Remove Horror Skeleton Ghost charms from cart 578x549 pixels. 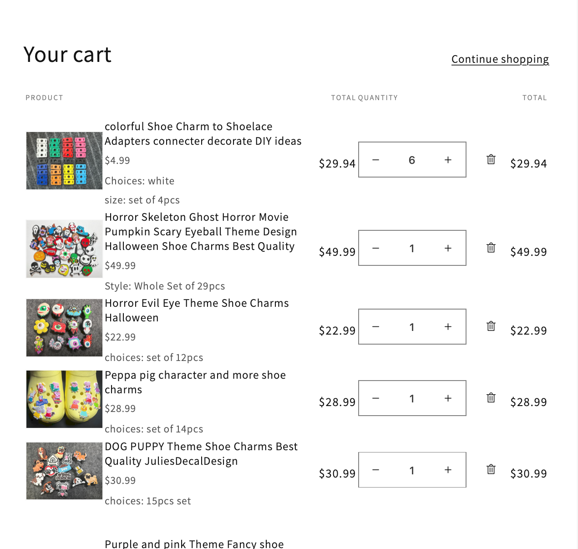click(x=491, y=248)
